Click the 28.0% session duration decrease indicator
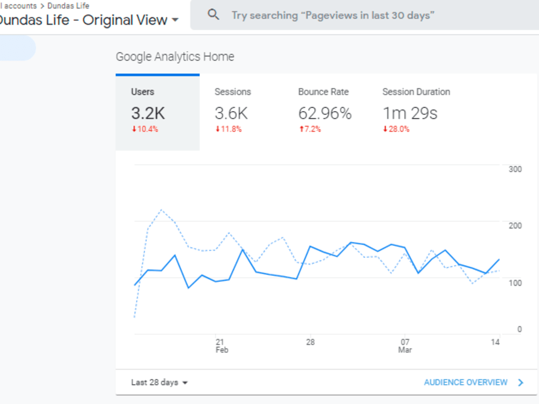The image size is (539, 404). (x=396, y=129)
